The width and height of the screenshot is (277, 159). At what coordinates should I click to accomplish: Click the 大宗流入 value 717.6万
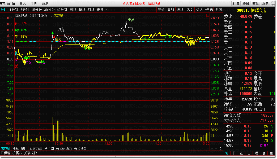(x=267, y=120)
